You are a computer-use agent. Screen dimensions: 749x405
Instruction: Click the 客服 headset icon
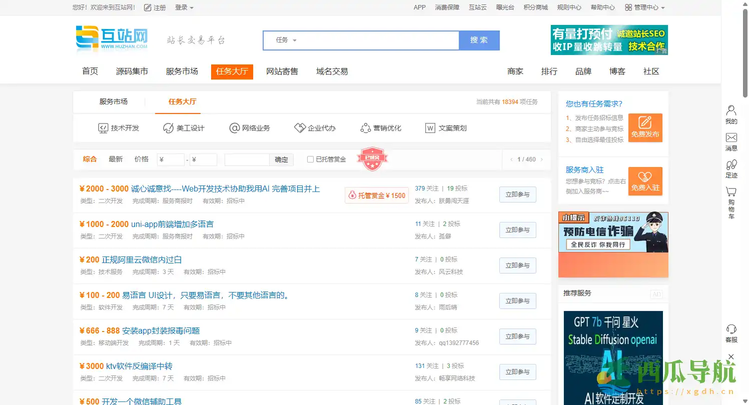731,329
